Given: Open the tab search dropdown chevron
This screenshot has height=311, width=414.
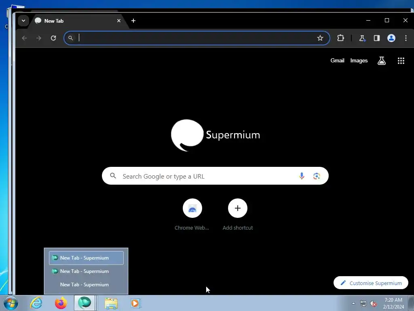Looking at the screenshot, I should coord(23,21).
